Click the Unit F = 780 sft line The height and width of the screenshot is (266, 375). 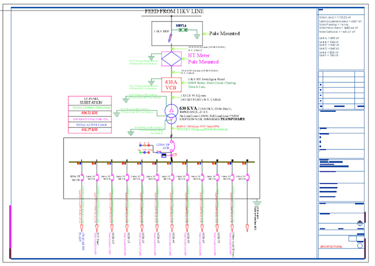pyautogui.click(x=329, y=56)
